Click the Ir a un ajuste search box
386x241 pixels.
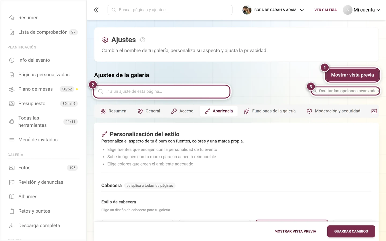(x=162, y=92)
